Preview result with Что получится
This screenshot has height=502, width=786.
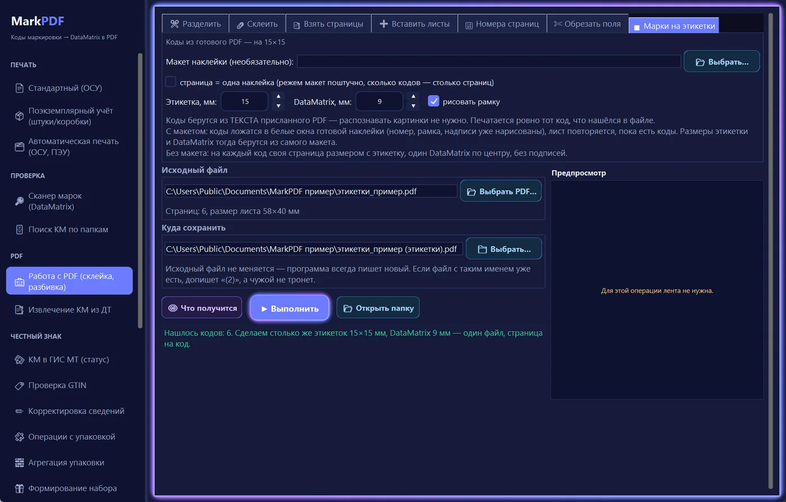coord(202,308)
